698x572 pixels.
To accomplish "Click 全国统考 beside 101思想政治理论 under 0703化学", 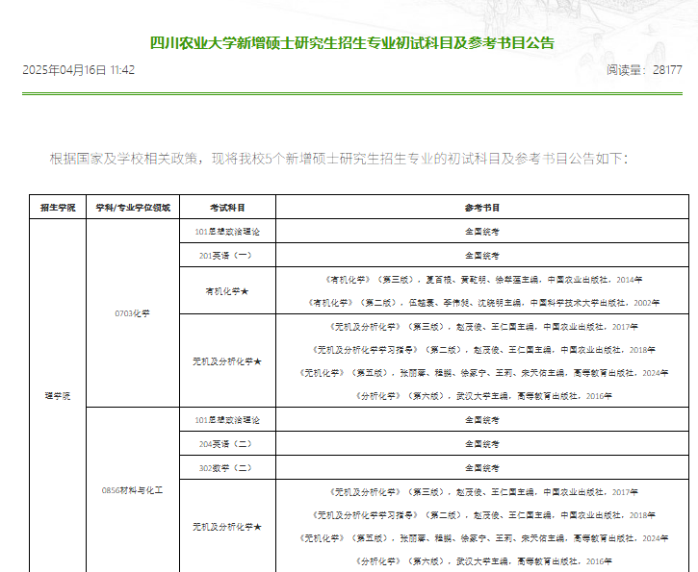I will click(482, 232).
